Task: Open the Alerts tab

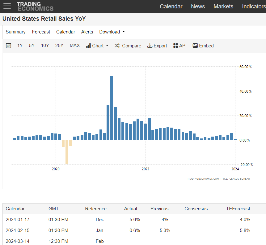Action: (x=87, y=32)
